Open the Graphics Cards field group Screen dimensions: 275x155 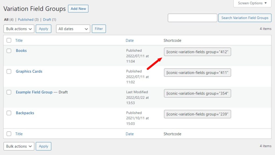pyautogui.click(x=29, y=71)
